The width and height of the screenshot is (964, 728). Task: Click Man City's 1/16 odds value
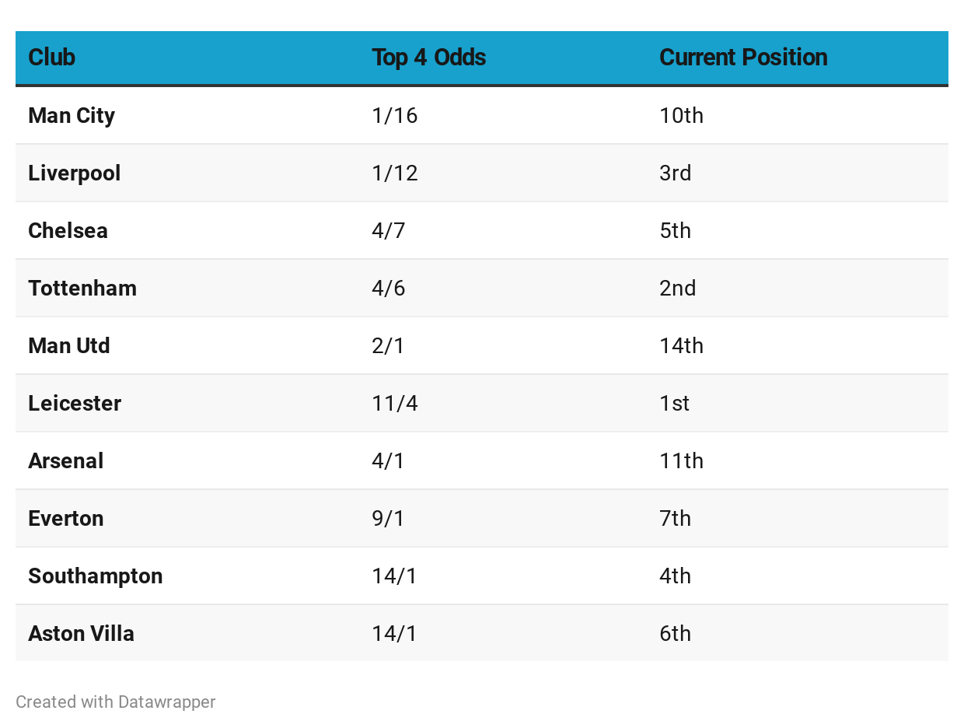(395, 115)
